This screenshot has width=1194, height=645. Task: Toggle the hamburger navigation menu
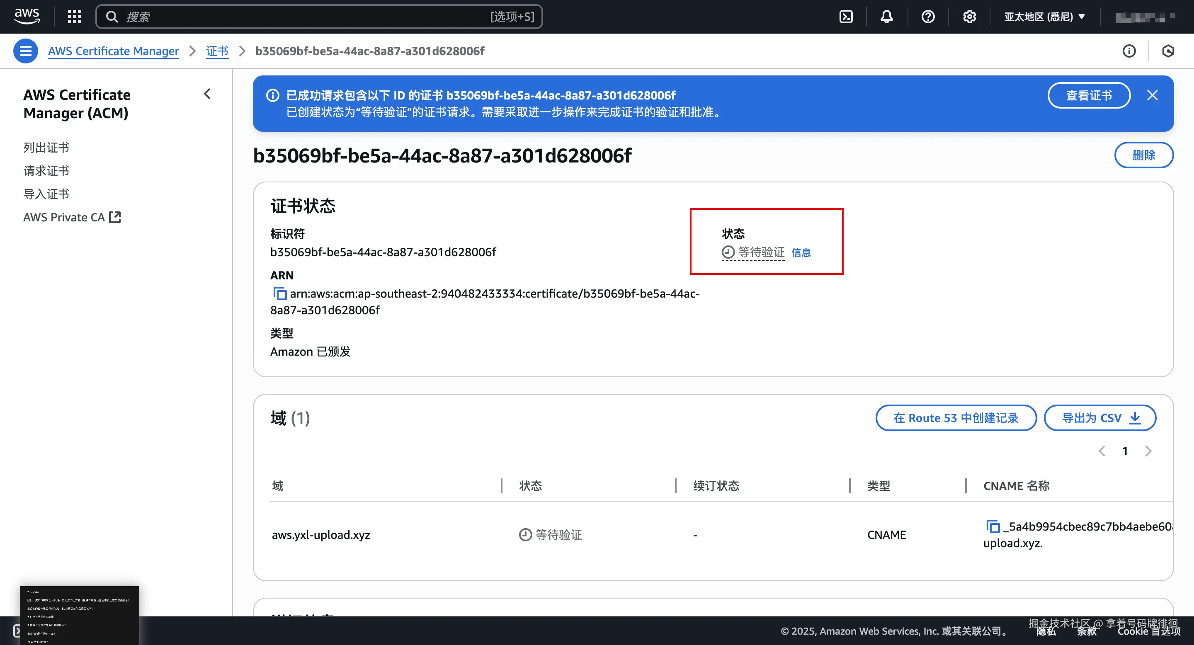pyautogui.click(x=25, y=51)
